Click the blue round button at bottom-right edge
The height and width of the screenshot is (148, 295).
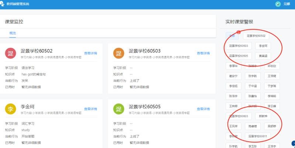[x=293, y=143]
